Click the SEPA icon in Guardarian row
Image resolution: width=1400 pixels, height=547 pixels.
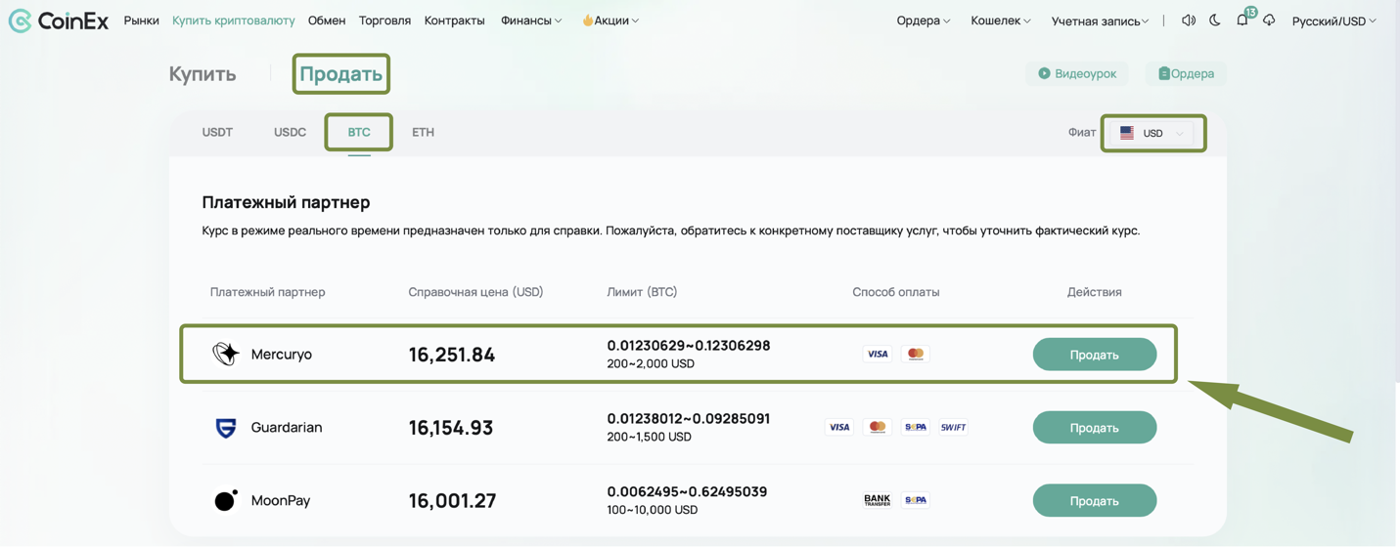click(x=916, y=427)
